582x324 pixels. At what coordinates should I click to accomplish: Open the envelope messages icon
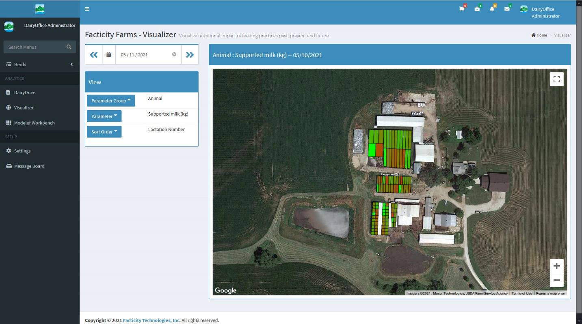pos(507,9)
